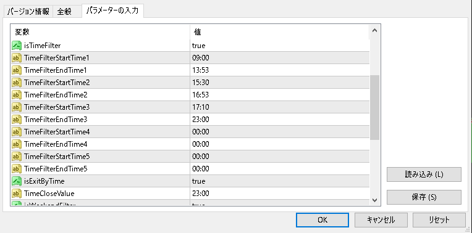Viewport: 472px width, 233px height.
Task: Click the string icon beside TimeFilterEndTime5
Action: [x=17, y=169]
